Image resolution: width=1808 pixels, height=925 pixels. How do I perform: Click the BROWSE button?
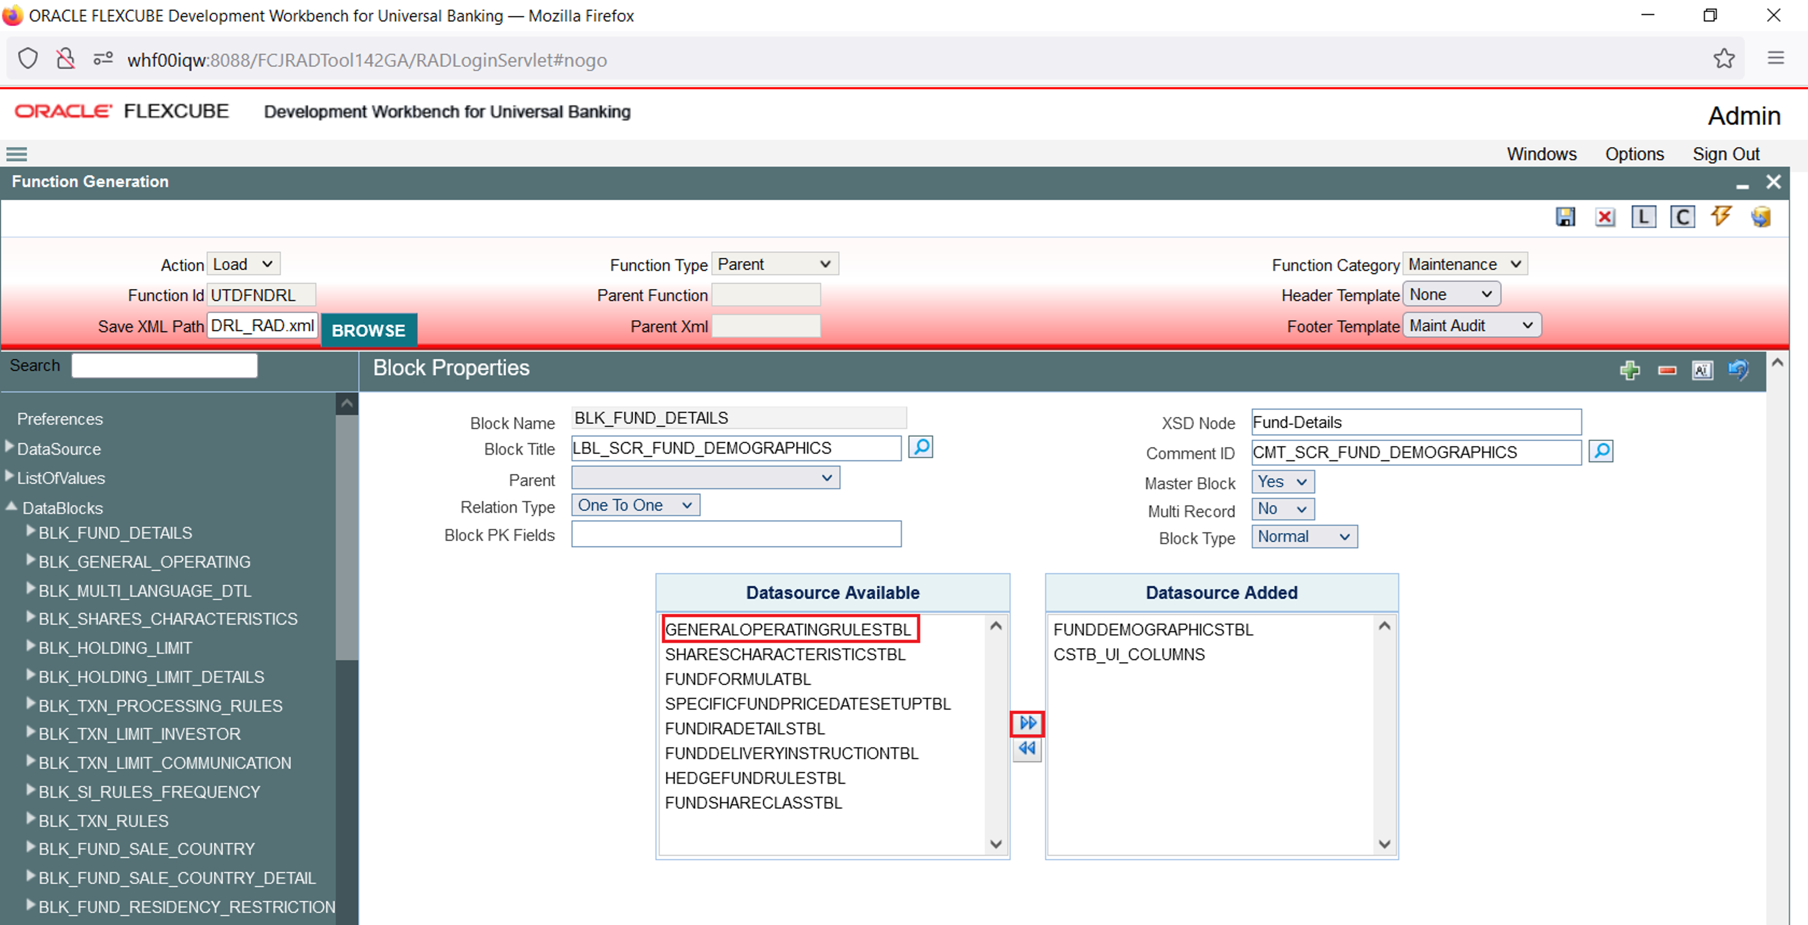click(368, 330)
